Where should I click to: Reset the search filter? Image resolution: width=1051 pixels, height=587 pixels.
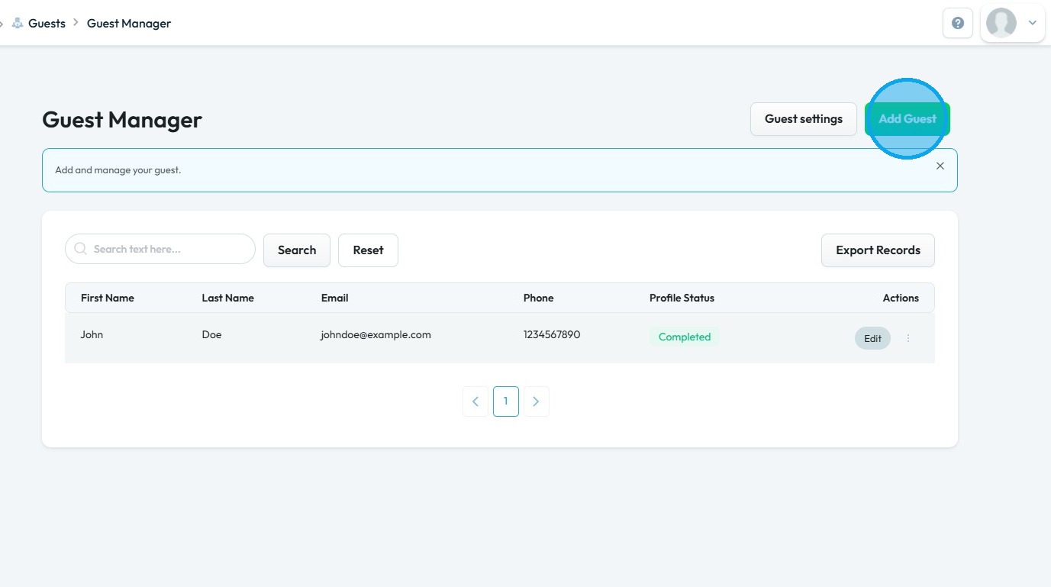368,250
